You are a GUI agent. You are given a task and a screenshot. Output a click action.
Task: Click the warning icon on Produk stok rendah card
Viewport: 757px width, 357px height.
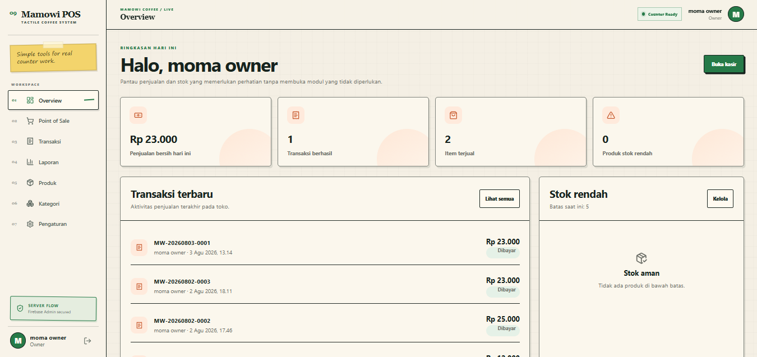coord(611,115)
